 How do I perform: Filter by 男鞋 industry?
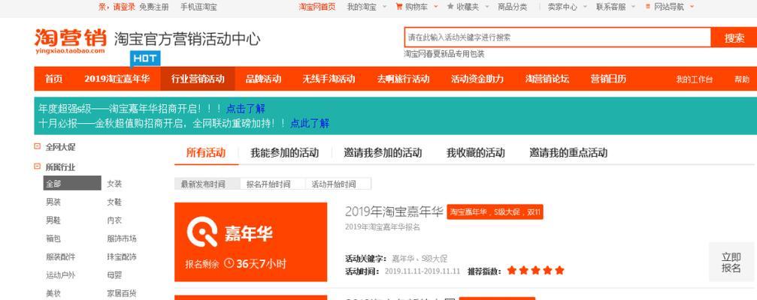53,220
